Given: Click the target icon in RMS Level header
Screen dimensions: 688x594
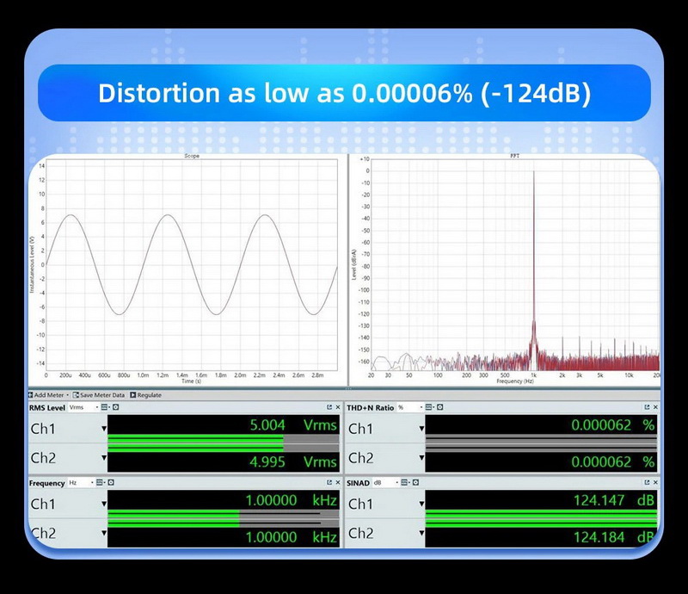Looking at the screenshot, I should (x=115, y=405).
